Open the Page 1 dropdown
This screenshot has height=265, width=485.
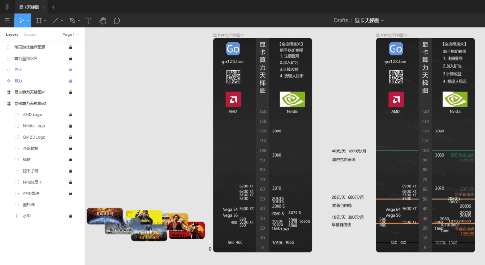point(71,35)
